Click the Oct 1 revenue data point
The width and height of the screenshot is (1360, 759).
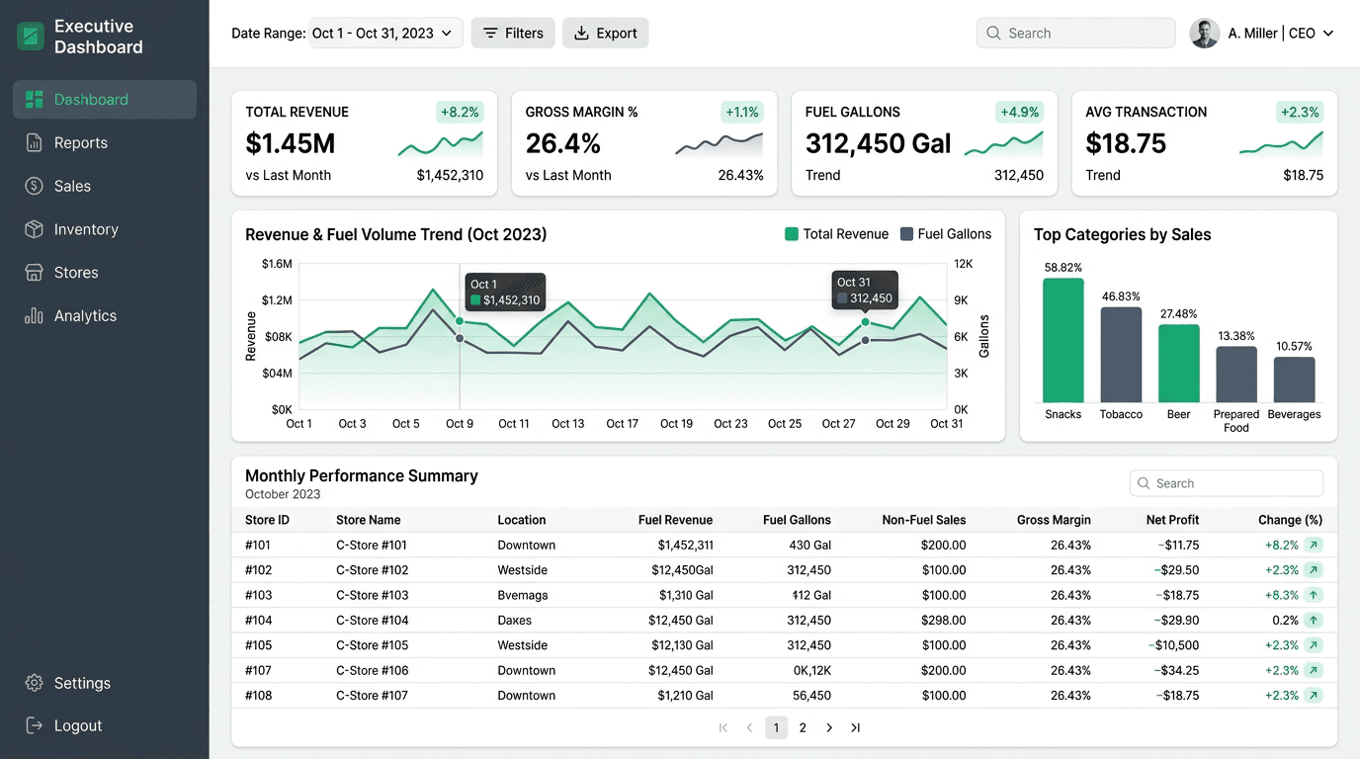tap(460, 320)
